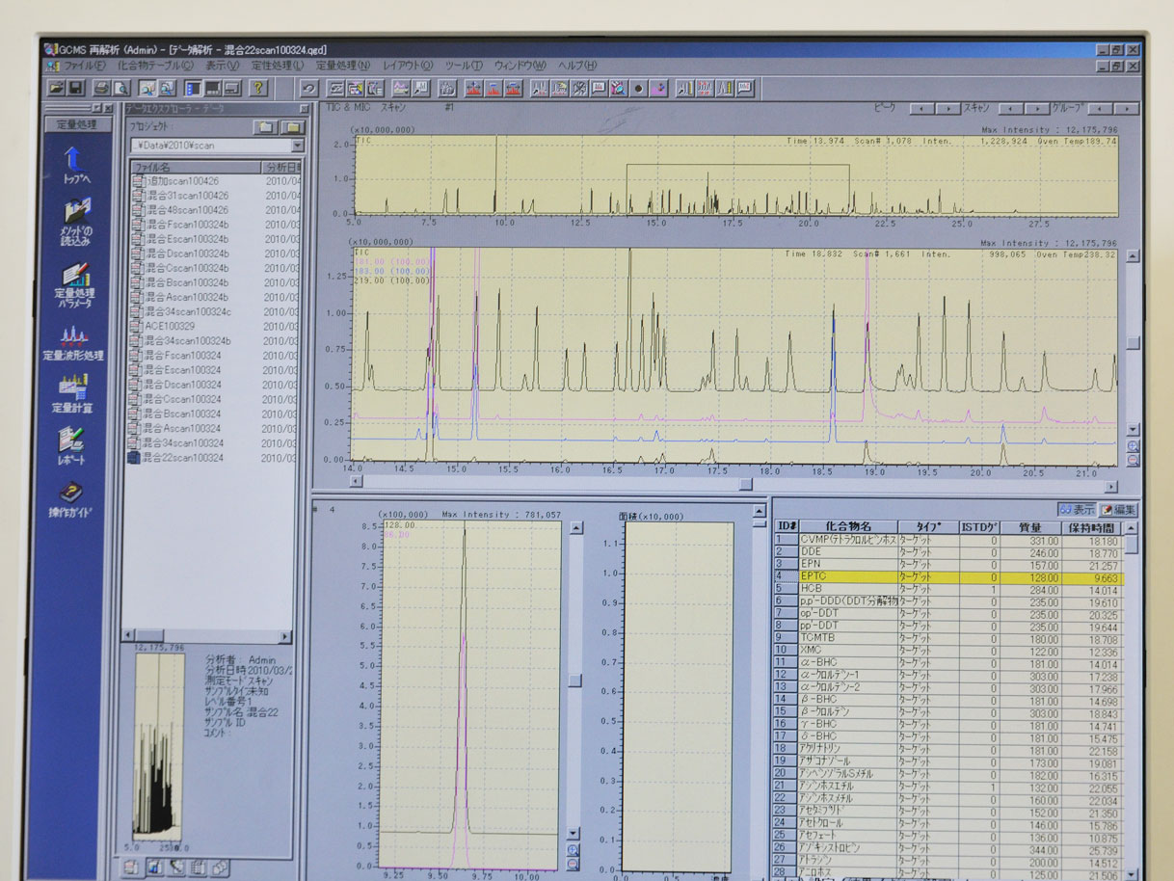Click the last toolbar icon on the right
The image size is (1174, 881).
point(745,89)
